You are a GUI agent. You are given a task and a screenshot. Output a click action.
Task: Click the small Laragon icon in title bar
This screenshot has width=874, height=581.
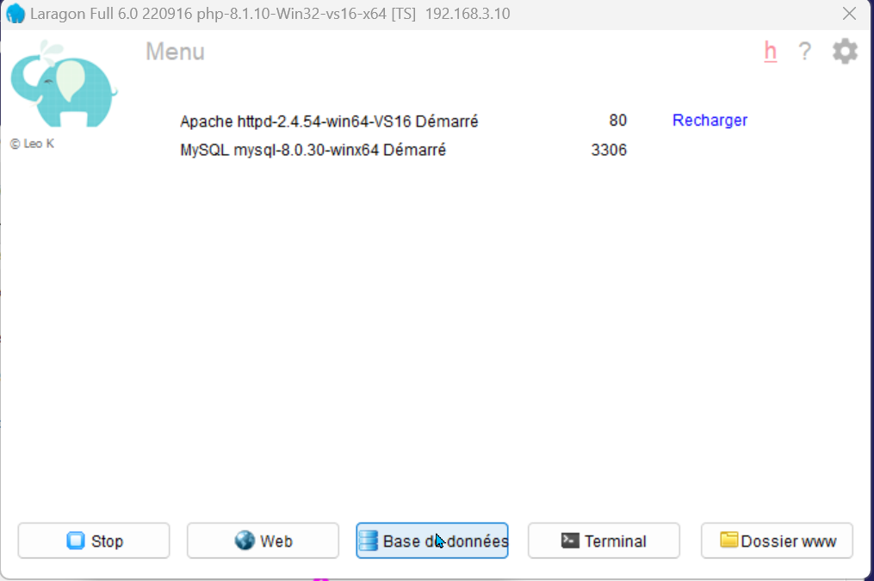click(x=15, y=14)
